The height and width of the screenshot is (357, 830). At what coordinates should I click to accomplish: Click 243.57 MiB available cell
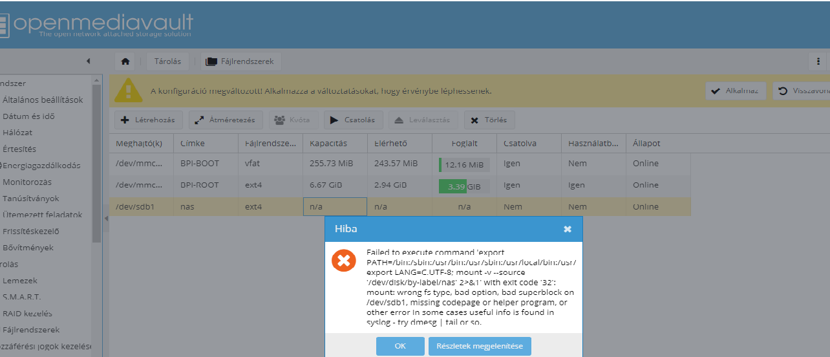(399, 164)
